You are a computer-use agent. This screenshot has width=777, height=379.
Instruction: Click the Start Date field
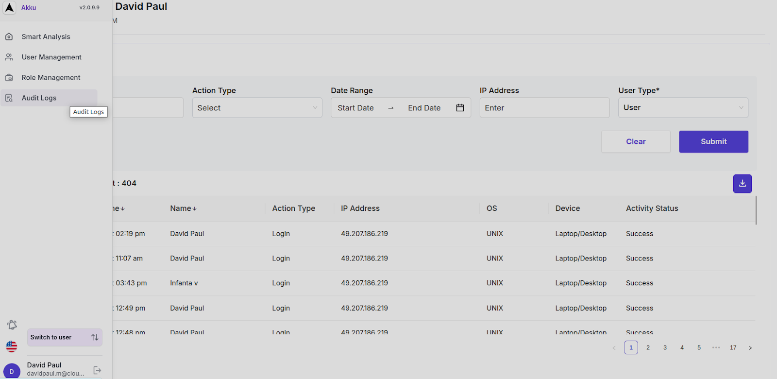pyautogui.click(x=356, y=108)
